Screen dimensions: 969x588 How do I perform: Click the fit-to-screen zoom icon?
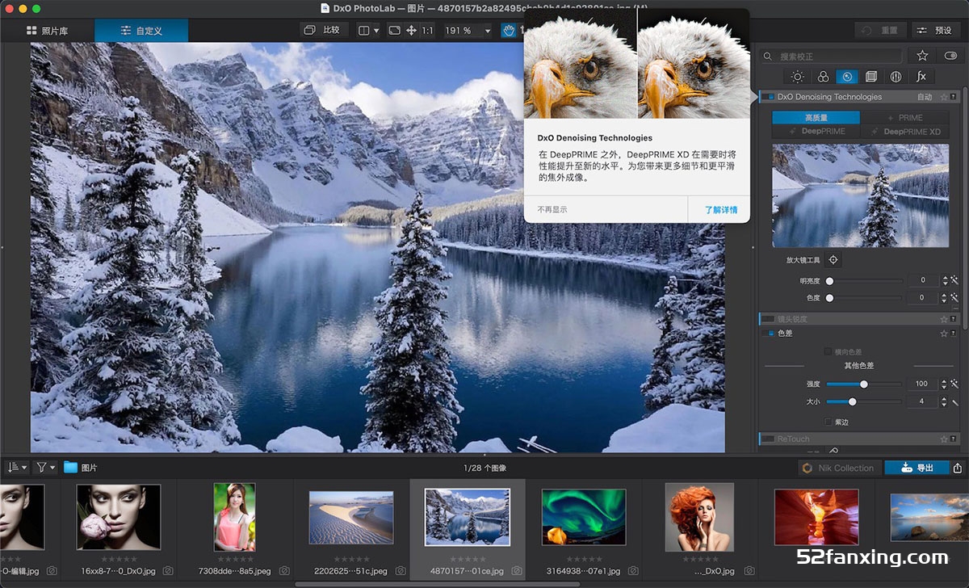coord(394,31)
